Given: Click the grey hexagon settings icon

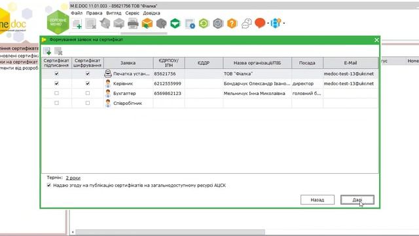Looking at the screenshot, I should (x=218, y=24).
